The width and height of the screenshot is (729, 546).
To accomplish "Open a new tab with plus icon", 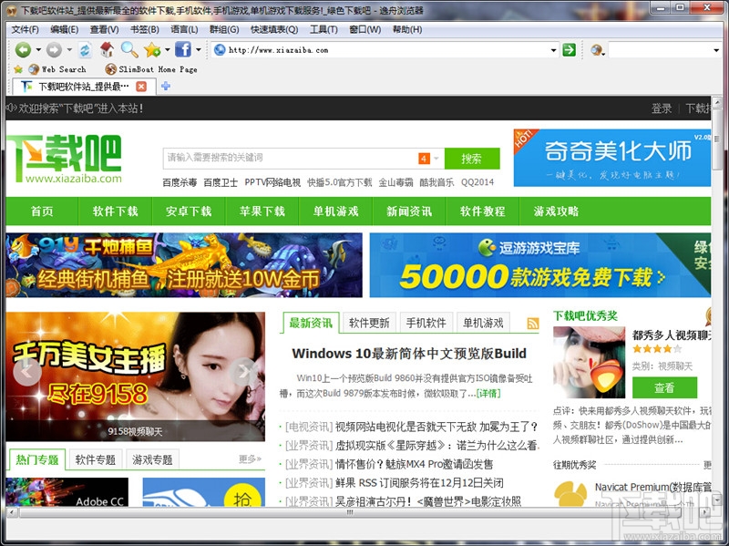I will tap(166, 86).
